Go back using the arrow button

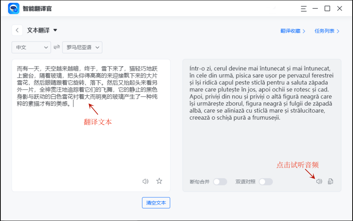[17, 30]
